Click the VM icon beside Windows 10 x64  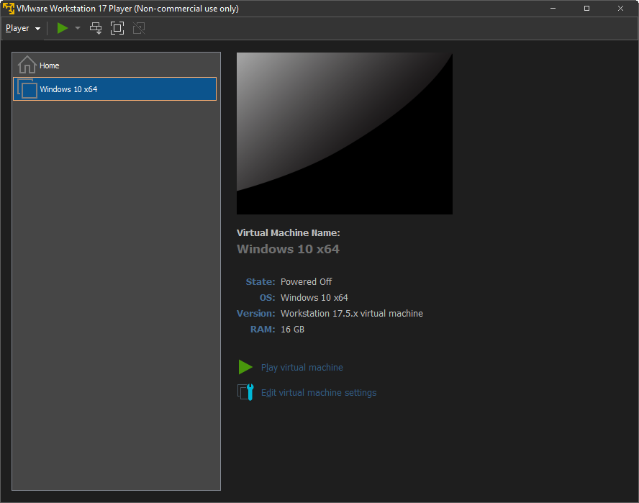[27, 89]
